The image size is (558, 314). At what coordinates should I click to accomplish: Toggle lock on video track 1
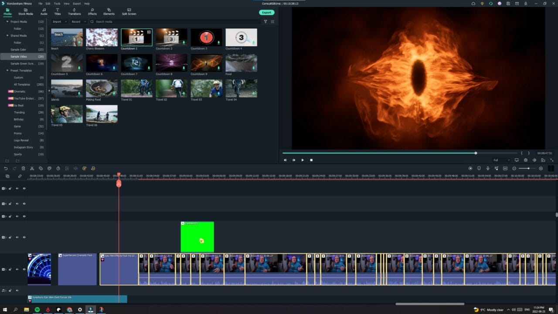tap(10, 270)
